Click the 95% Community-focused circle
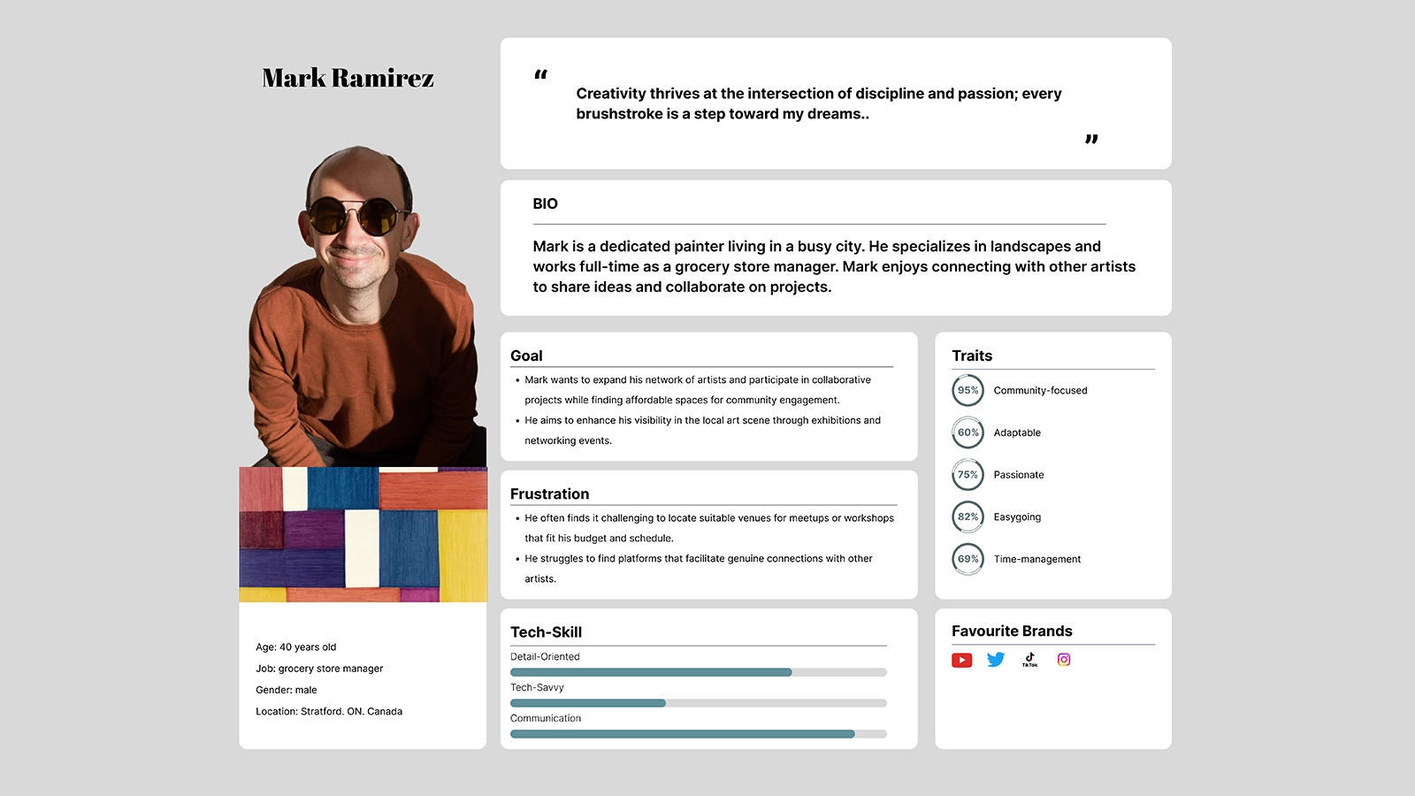Viewport: 1415px width, 796px height. coord(968,390)
